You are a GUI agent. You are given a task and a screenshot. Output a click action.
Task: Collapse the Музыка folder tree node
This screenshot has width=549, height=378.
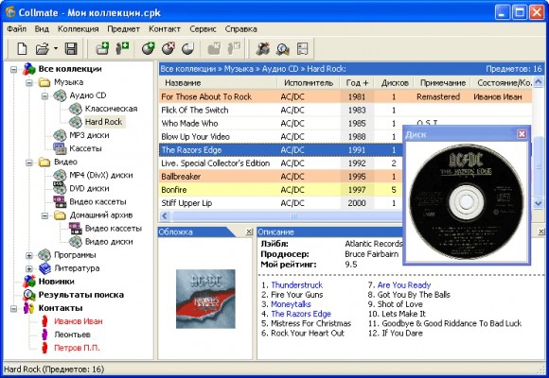tap(29, 83)
